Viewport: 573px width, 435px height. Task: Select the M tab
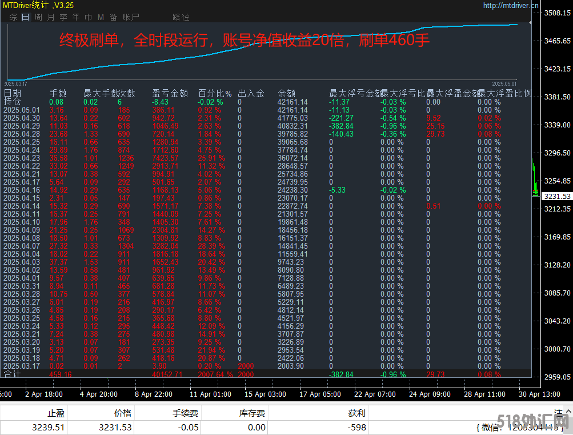(101, 17)
